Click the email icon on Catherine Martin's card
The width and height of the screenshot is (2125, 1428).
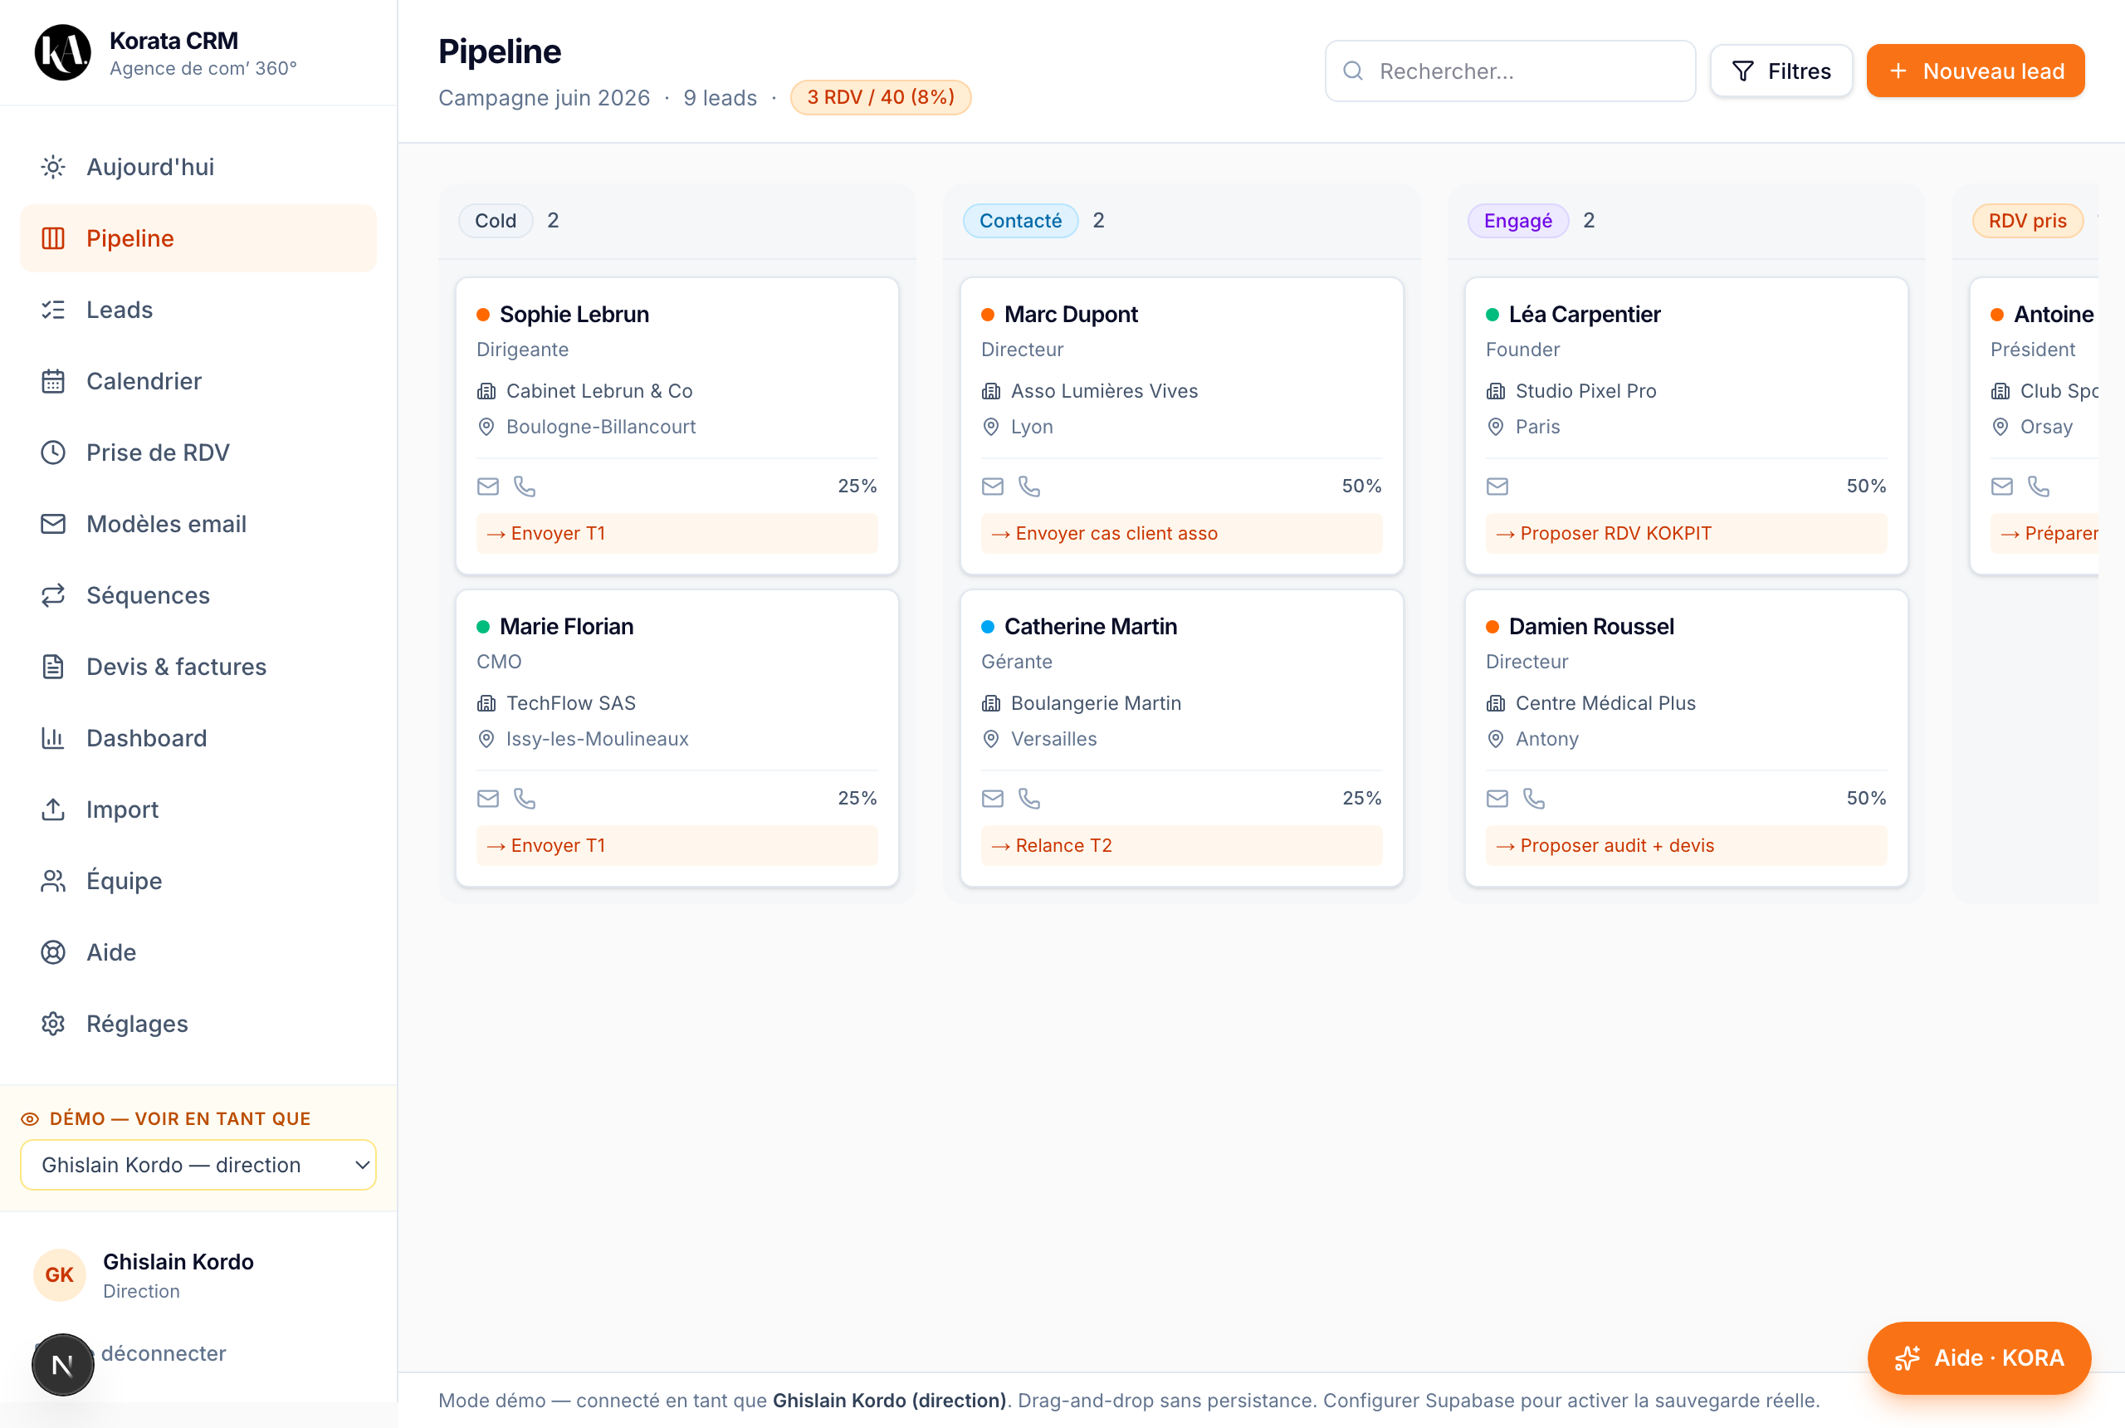[993, 799]
